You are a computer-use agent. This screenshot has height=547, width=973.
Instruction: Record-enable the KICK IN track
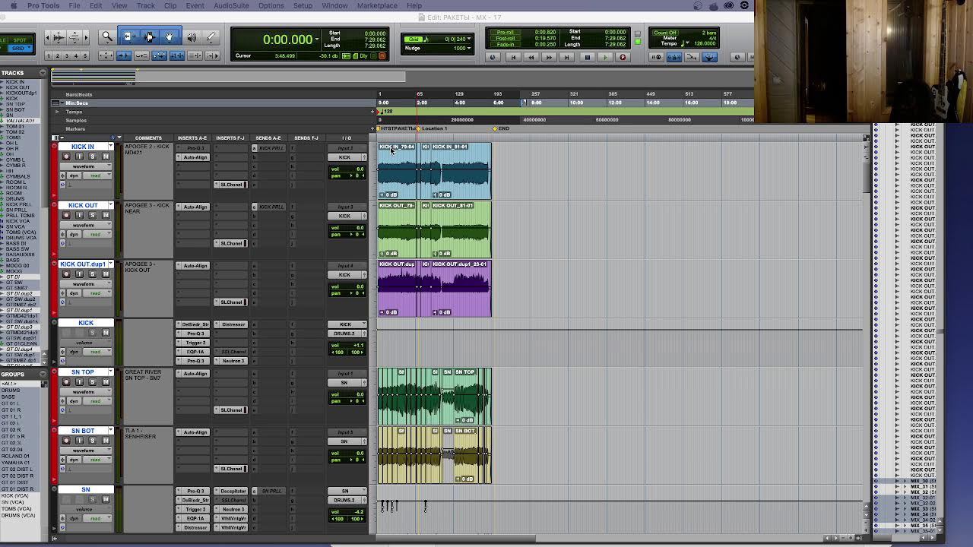click(x=66, y=157)
